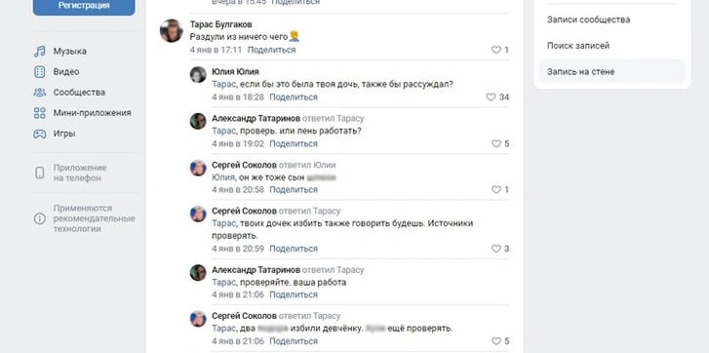Open Юлия Юлия's profile name link

click(235, 72)
